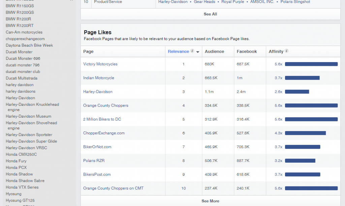Select Harley-Davidson Super Glide interest
Screen dimensions: 345x206
(31, 141)
